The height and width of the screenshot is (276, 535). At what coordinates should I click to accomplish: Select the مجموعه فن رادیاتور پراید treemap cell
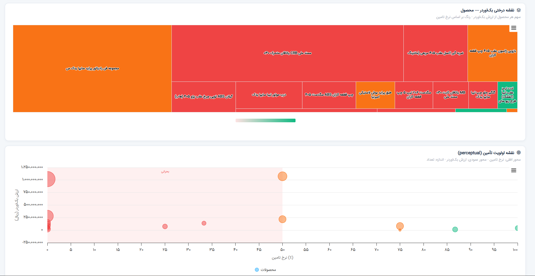[x=92, y=69]
